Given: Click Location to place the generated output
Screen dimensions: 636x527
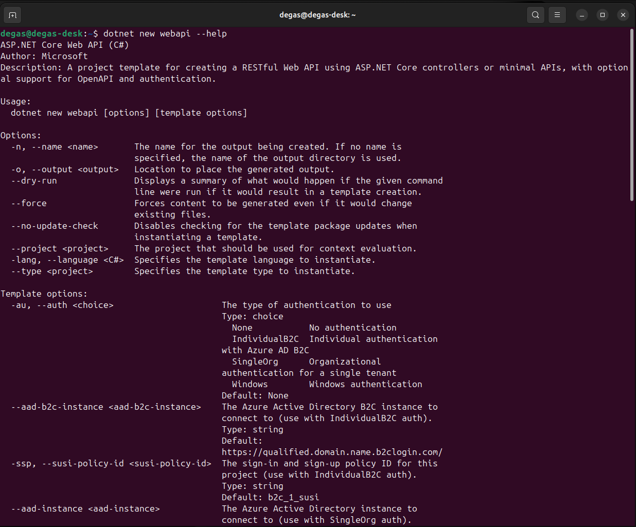Looking at the screenshot, I should click(x=235, y=169).
